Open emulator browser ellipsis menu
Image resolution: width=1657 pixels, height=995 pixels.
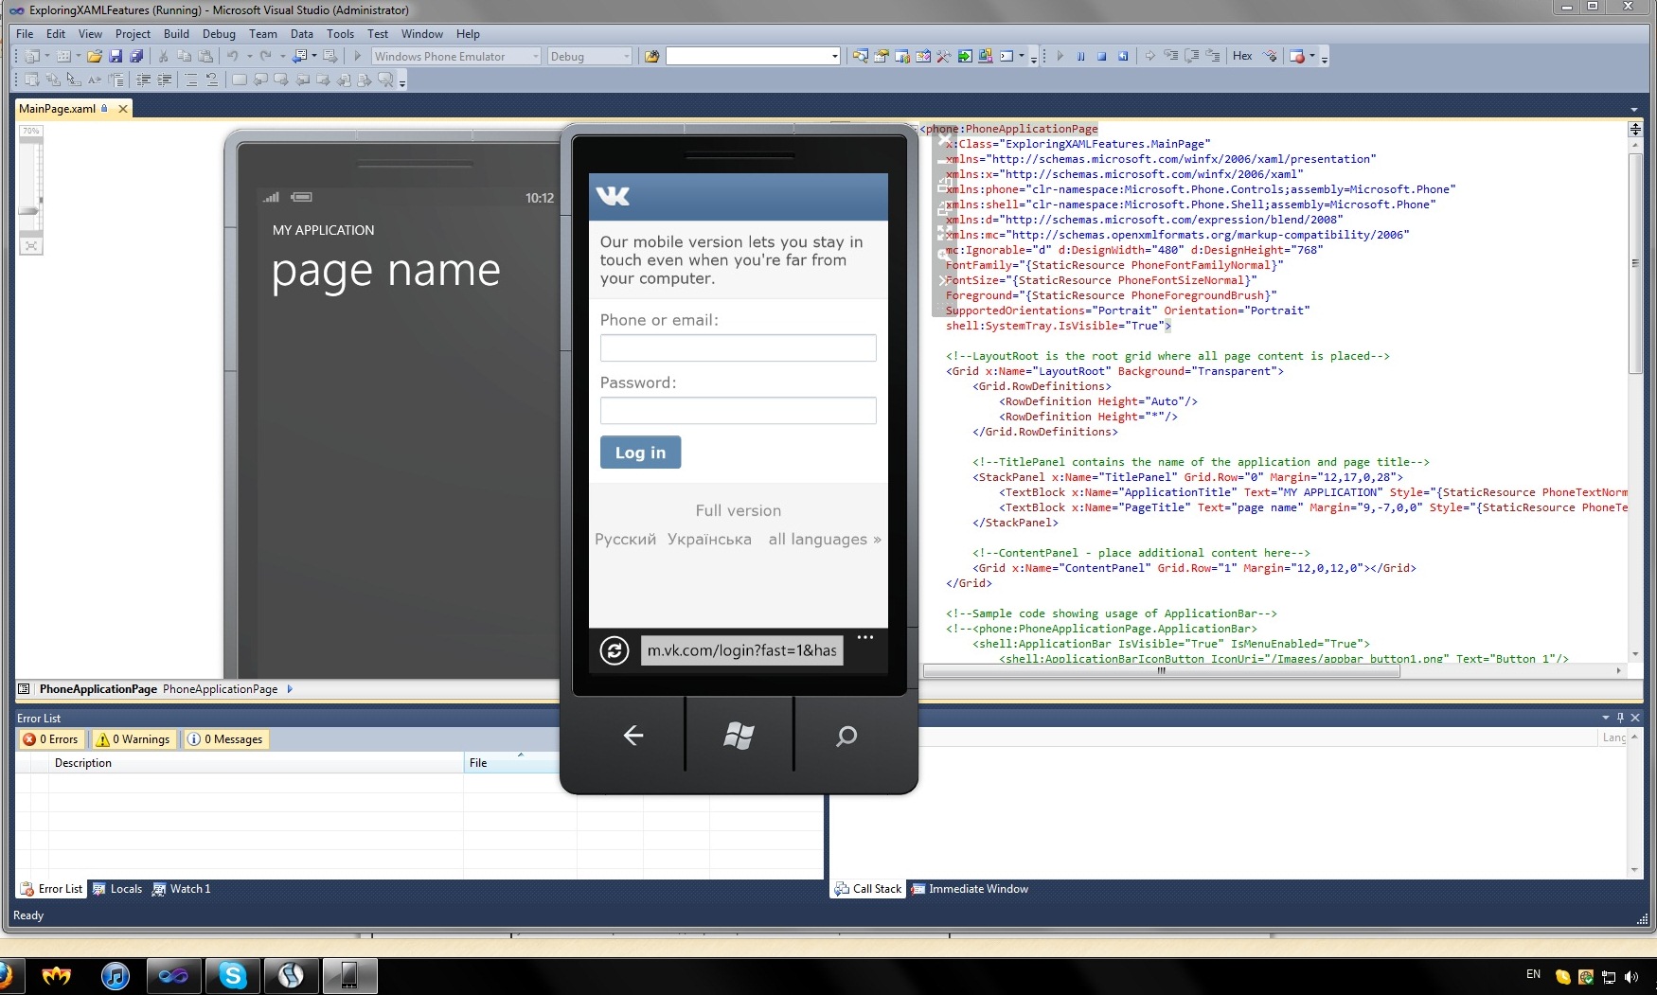tap(865, 637)
